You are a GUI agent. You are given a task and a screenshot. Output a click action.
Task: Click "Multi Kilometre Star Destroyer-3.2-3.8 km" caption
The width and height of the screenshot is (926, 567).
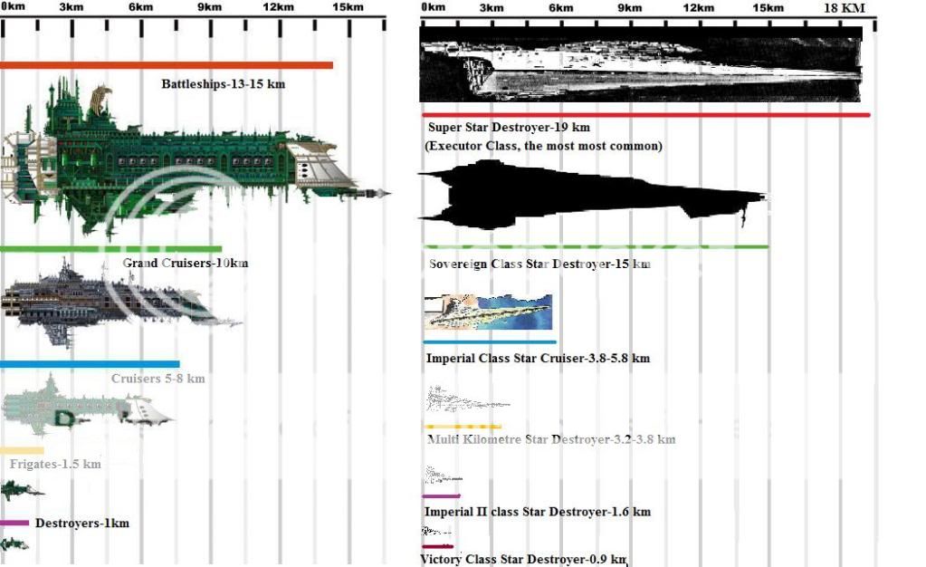551,439
